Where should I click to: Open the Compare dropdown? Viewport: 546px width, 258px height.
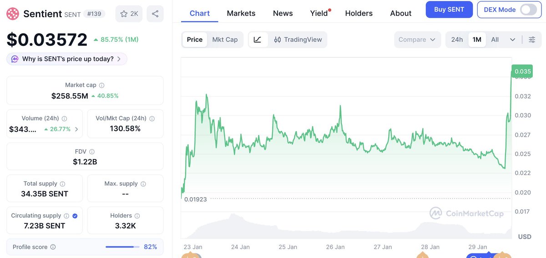coord(417,40)
